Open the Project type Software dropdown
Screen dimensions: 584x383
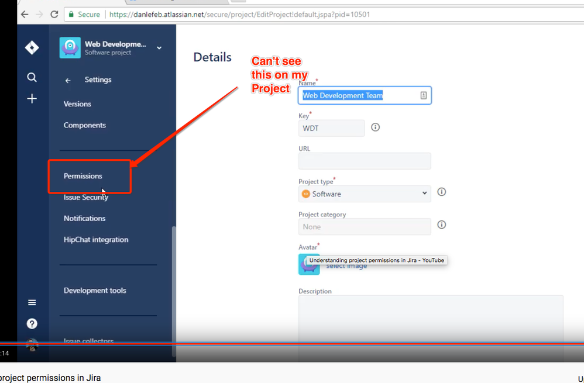[365, 194]
